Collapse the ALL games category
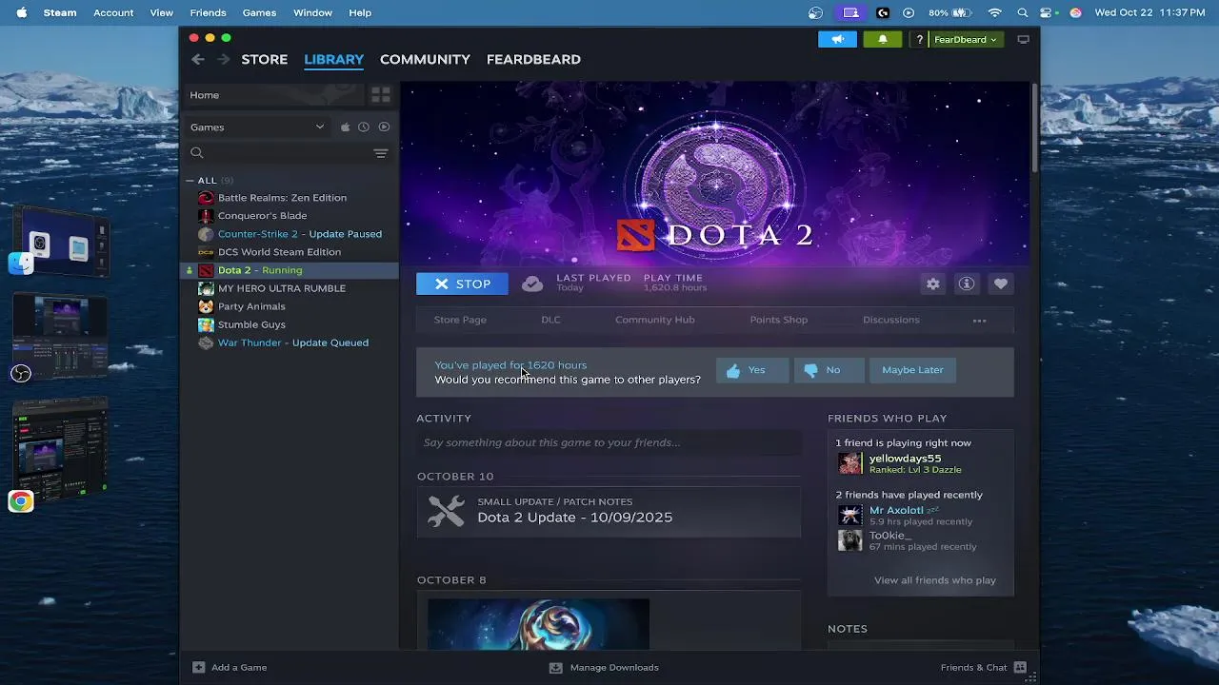 point(190,180)
